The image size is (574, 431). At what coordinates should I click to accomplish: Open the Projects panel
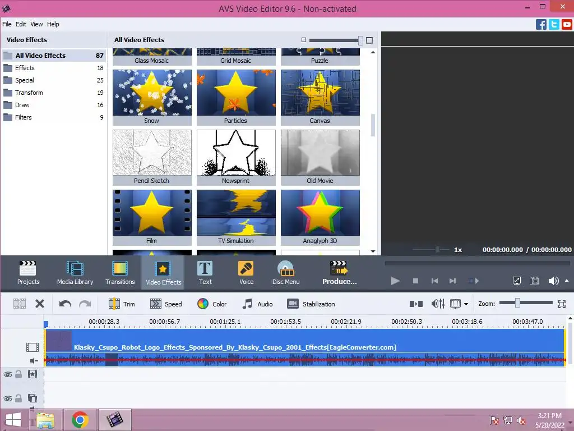tap(28, 273)
